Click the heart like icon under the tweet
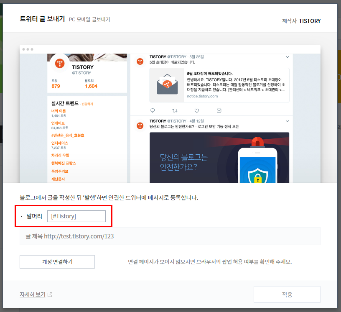341x312 pixels. pyautogui.click(x=196, y=110)
